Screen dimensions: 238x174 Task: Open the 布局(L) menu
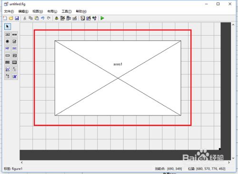click(52, 11)
